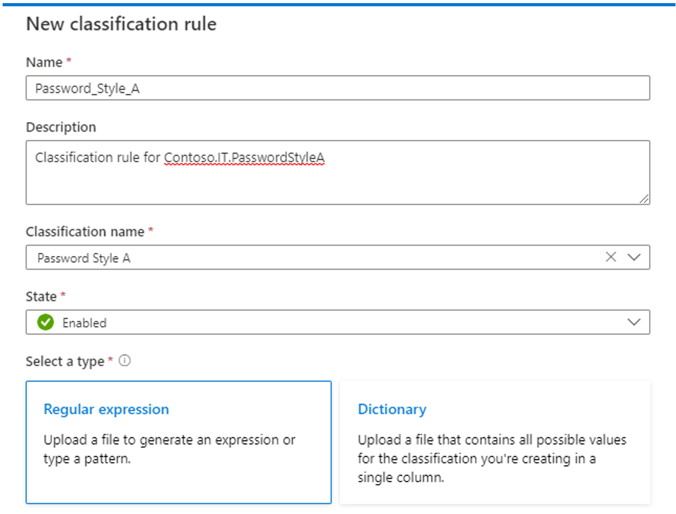The height and width of the screenshot is (514, 676).
Task: Clear the Classification name selection with X
Action: (x=611, y=257)
